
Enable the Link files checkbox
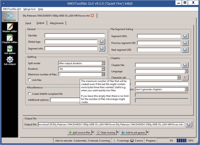[x=29, y=80]
